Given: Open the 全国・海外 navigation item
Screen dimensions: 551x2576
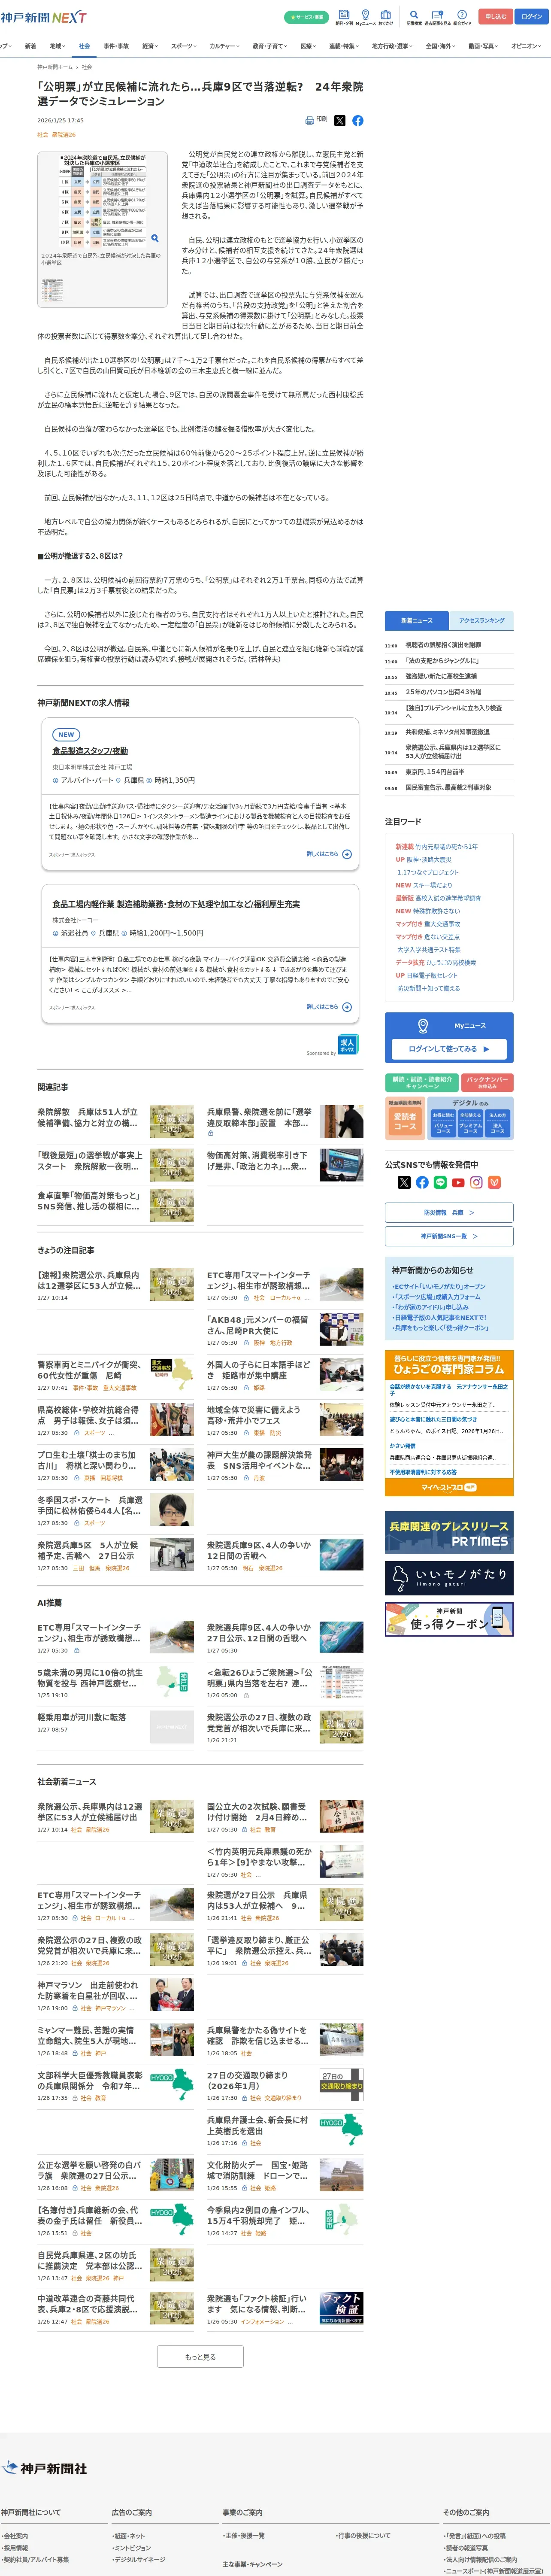Looking at the screenshot, I should point(439,46).
